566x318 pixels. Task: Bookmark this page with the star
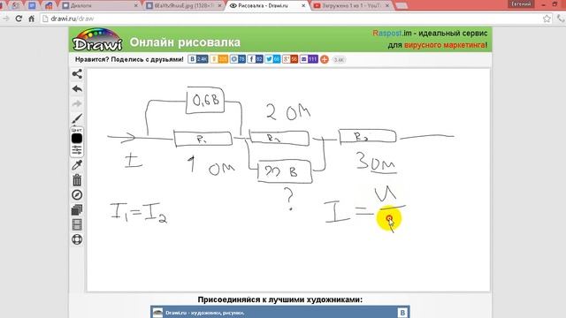[547, 19]
